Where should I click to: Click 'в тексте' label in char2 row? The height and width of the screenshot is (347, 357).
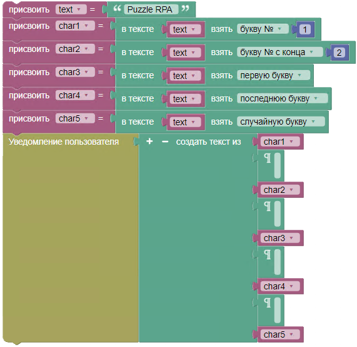pyautogui.click(x=138, y=53)
